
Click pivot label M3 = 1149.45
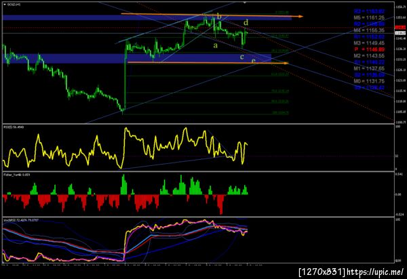tap(369, 43)
